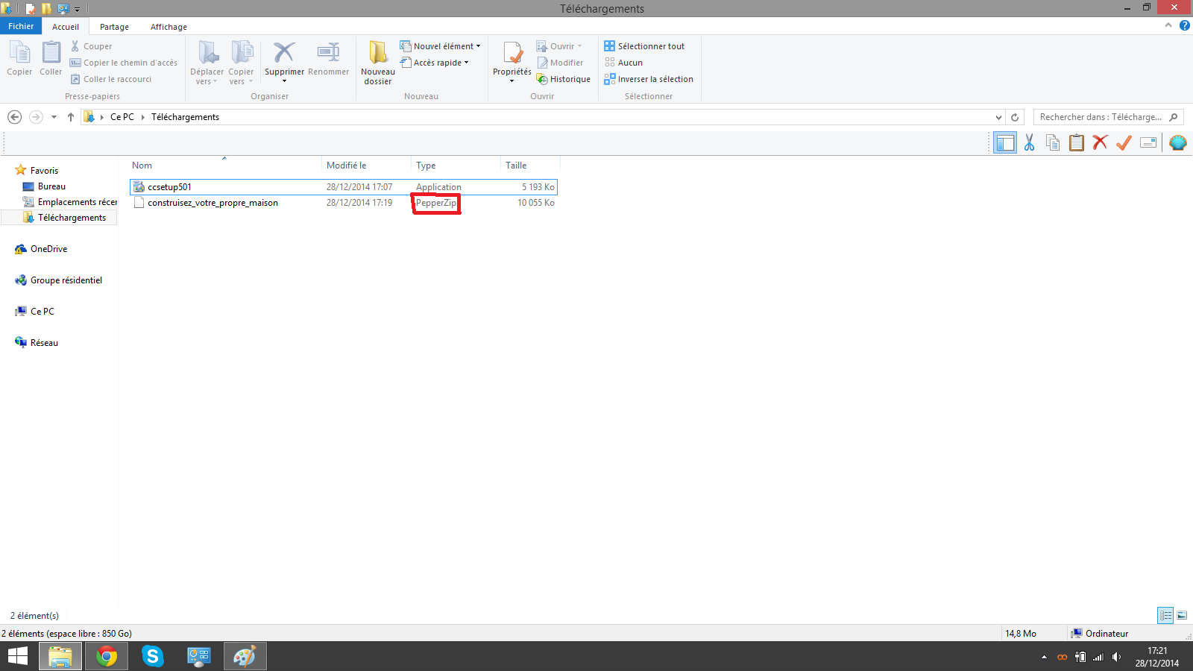The width and height of the screenshot is (1193, 671).
Task: Click Sélectionner tout button
Action: [x=644, y=46]
